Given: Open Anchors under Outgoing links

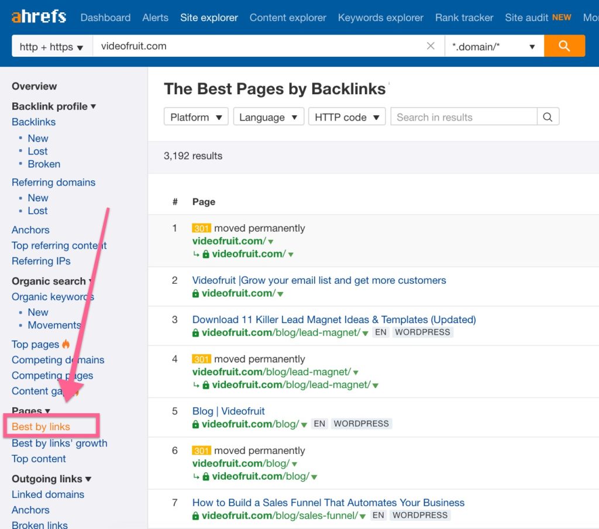Looking at the screenshot, I should click(x=30, y=510).
